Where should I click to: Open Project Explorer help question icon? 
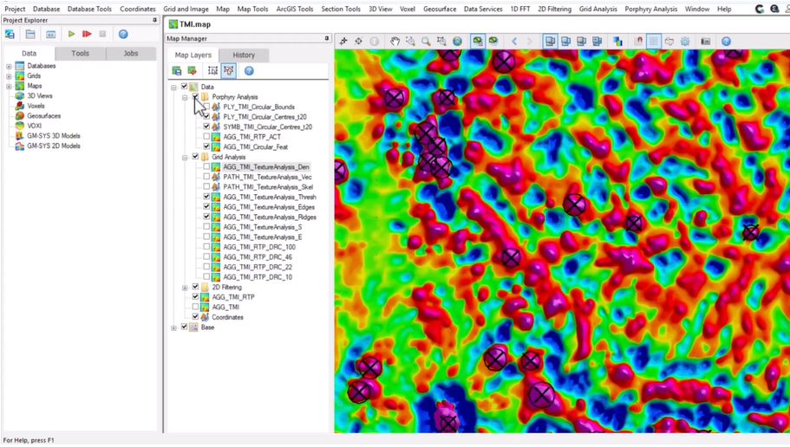click(123, 35)
